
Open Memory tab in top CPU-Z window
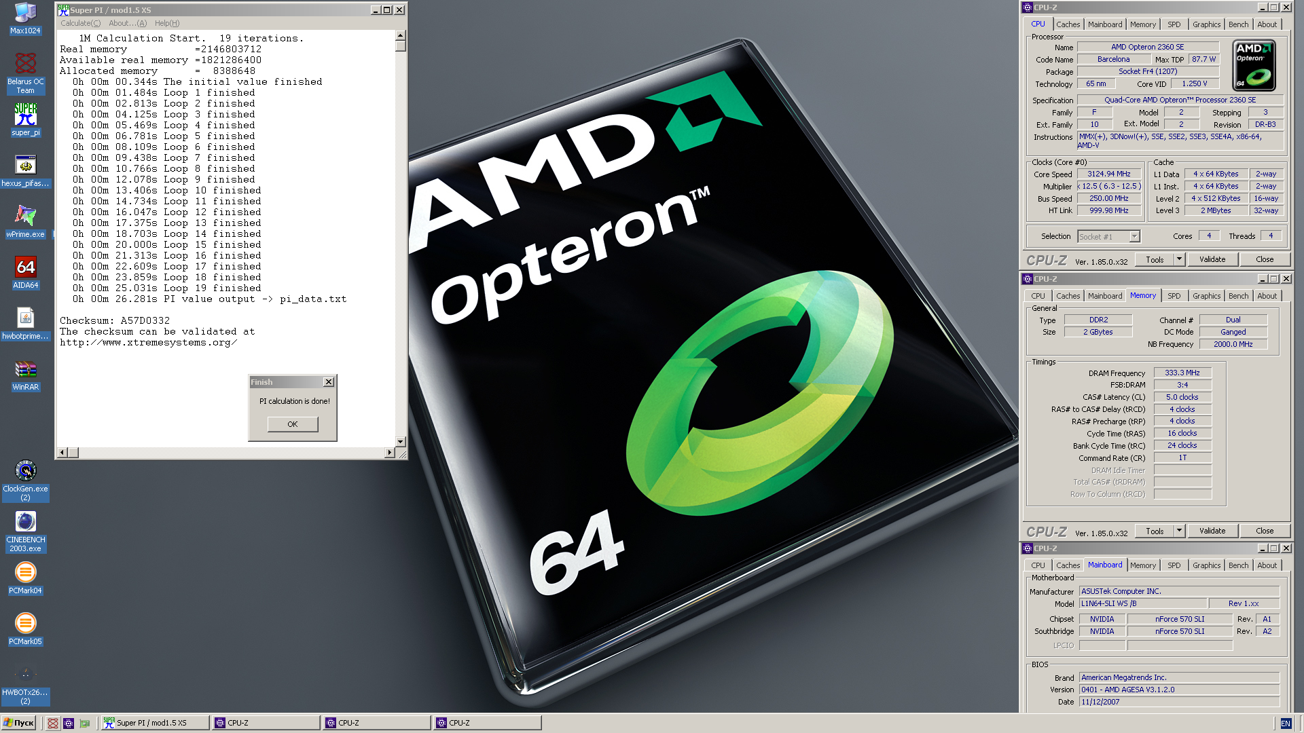click(x=1143, y=24)
